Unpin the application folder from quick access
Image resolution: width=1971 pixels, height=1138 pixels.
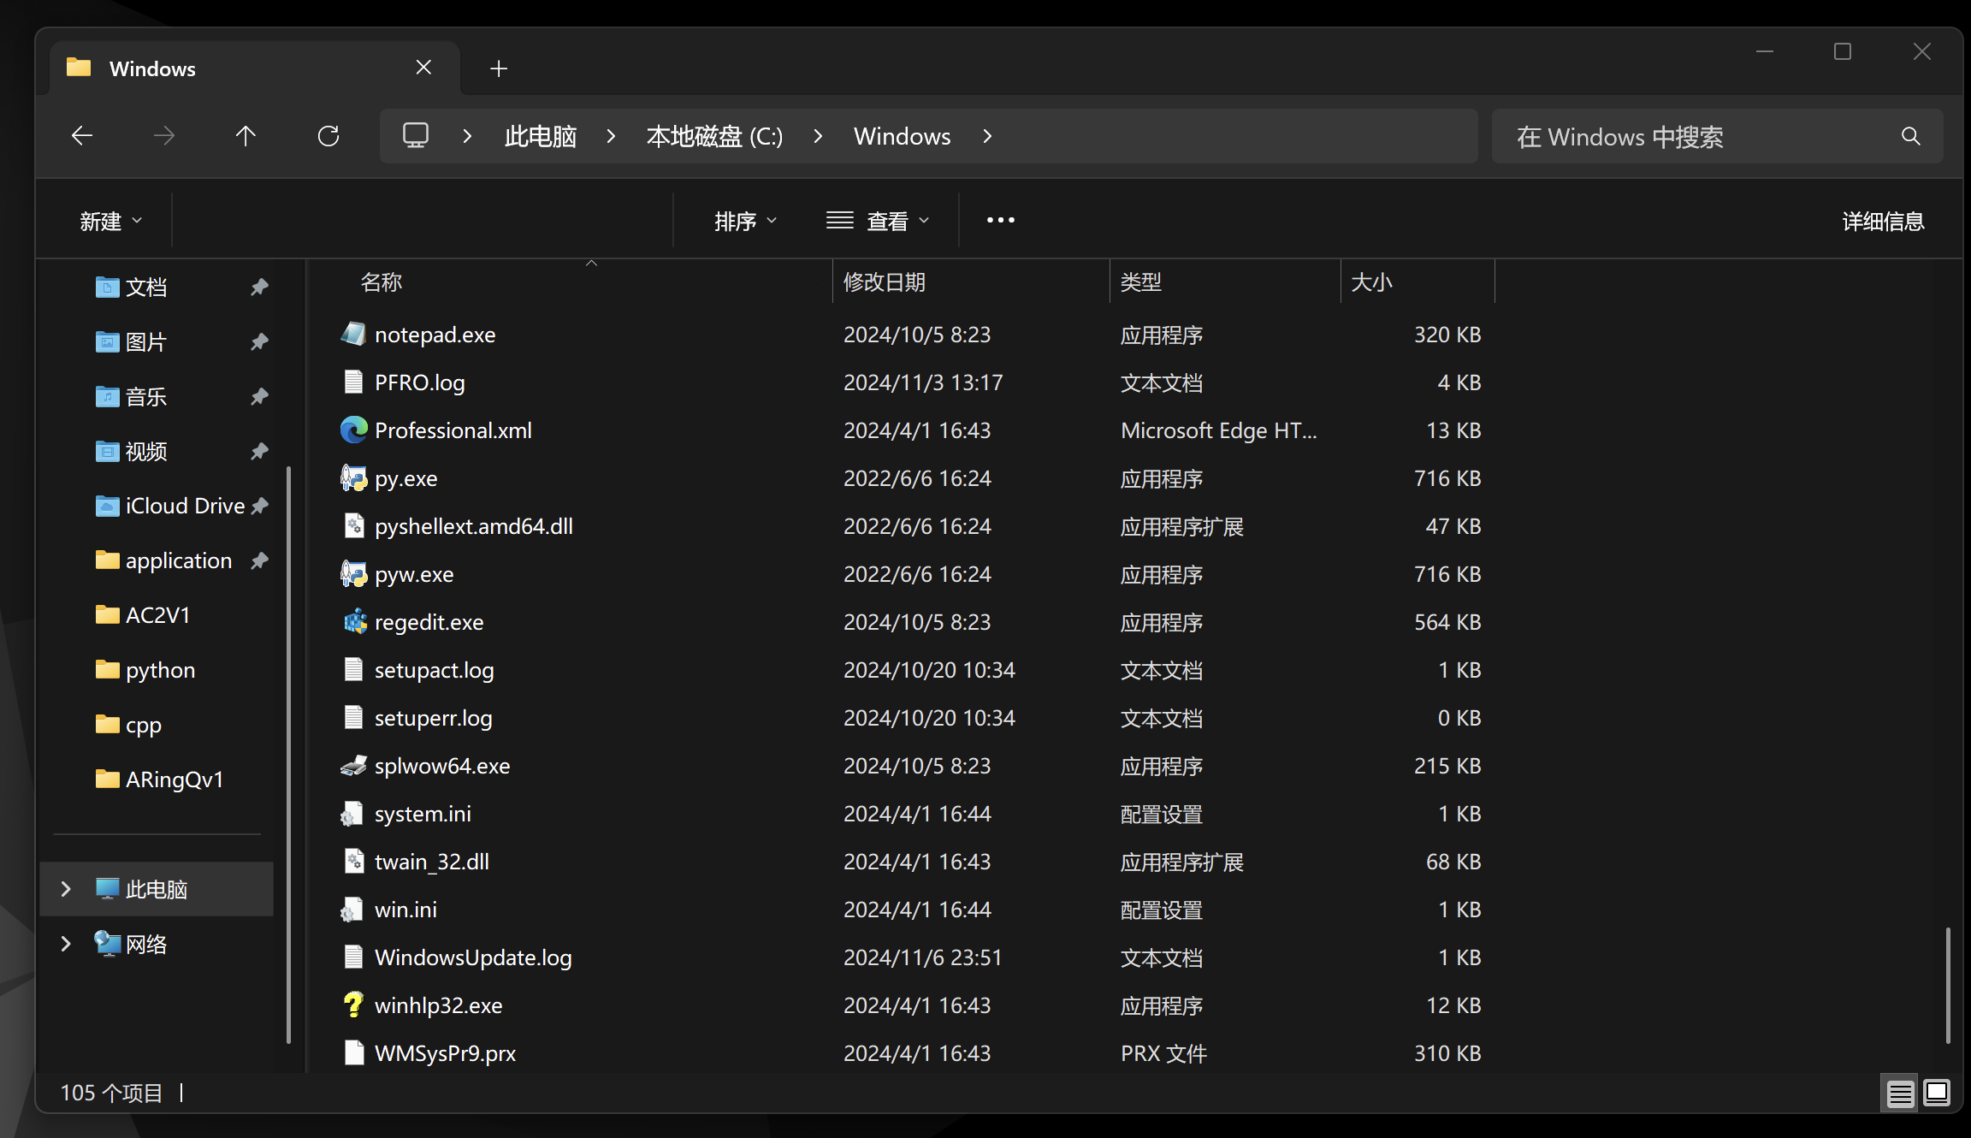tap(259, 560)
